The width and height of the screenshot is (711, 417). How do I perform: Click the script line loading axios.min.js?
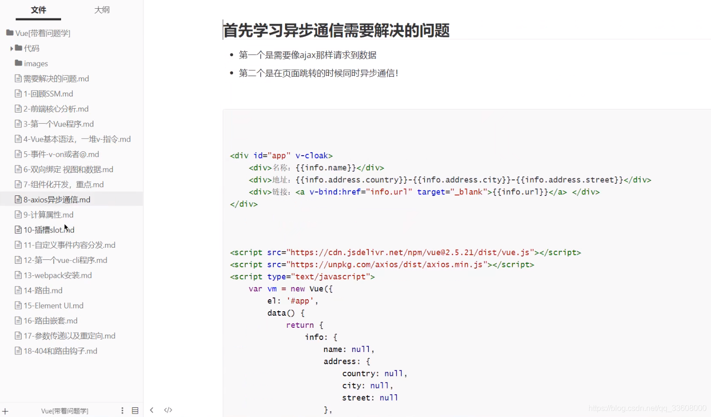382,265
